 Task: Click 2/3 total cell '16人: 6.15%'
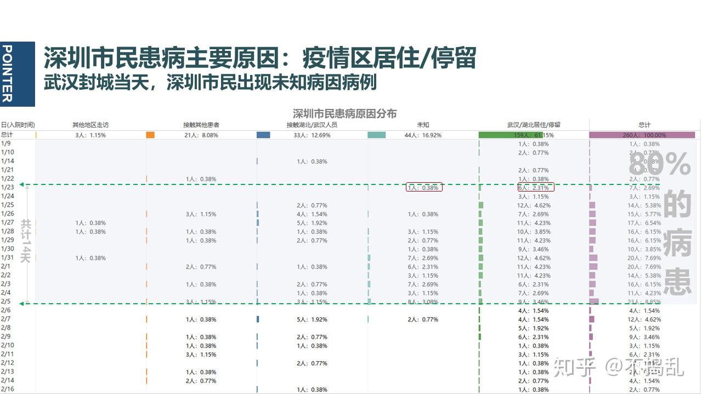pos(644,284)
